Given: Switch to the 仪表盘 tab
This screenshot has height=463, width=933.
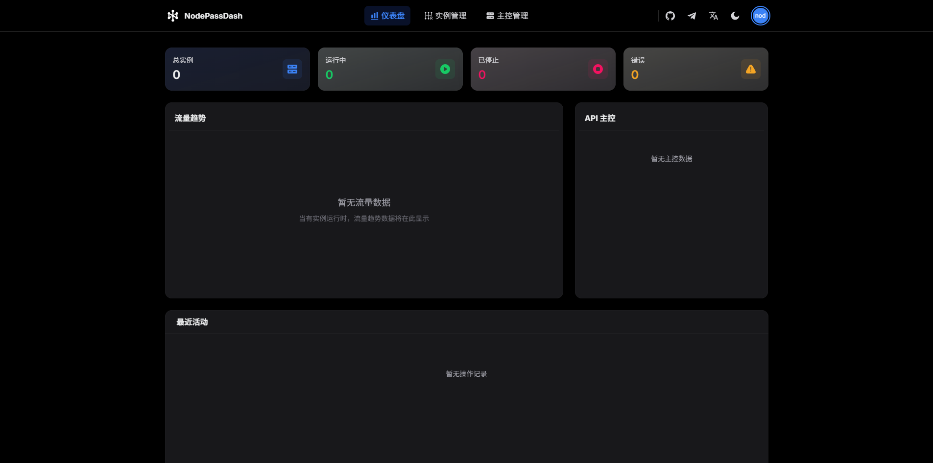Looking at the screenshot, I should 387,16.
